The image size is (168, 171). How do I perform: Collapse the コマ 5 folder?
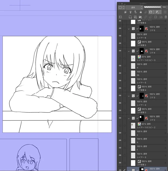tap(129, 29)
